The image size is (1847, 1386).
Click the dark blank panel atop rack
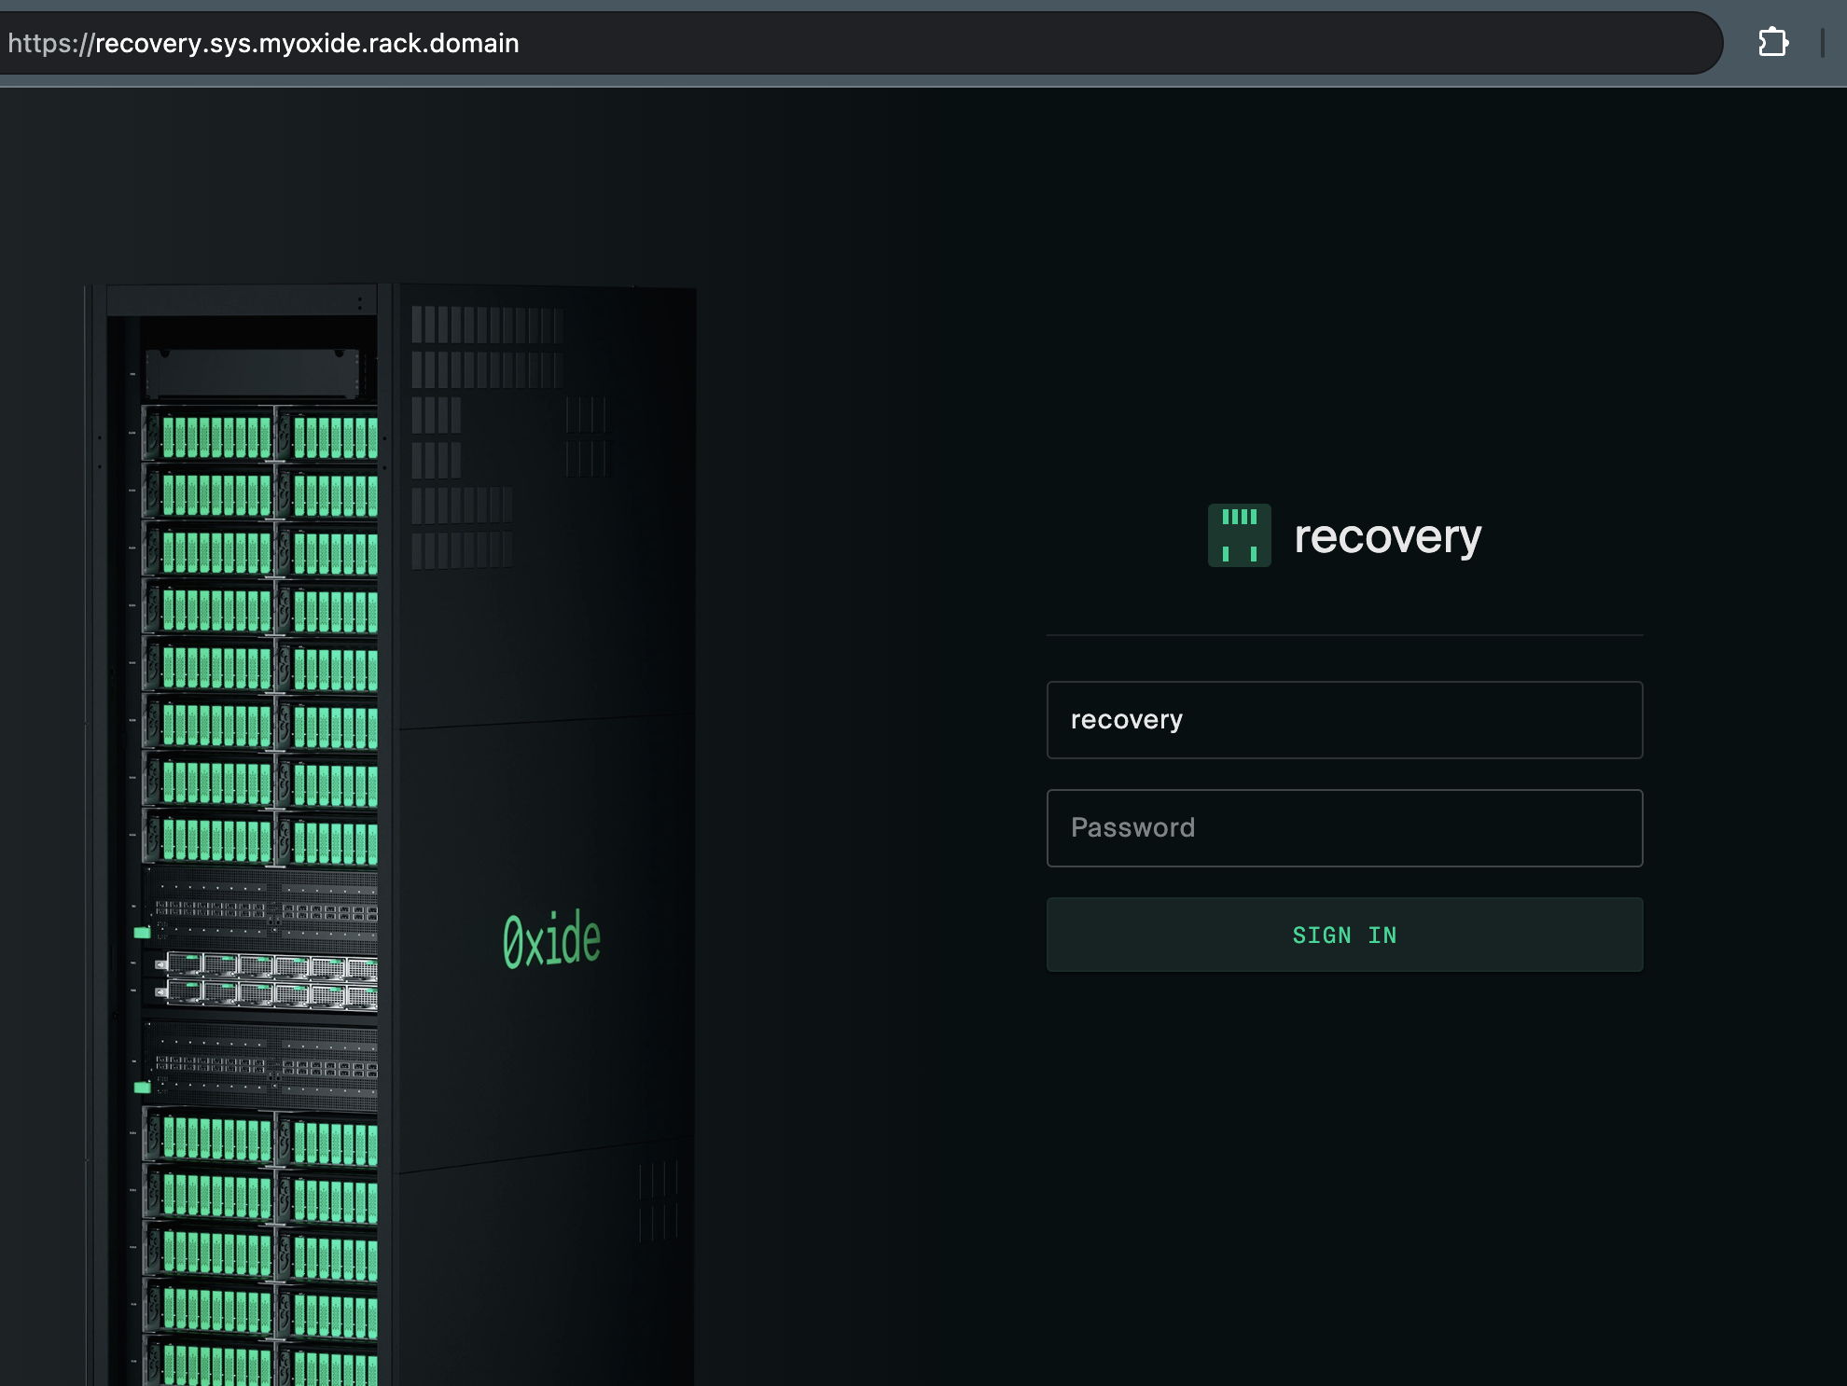coord(252,373)
